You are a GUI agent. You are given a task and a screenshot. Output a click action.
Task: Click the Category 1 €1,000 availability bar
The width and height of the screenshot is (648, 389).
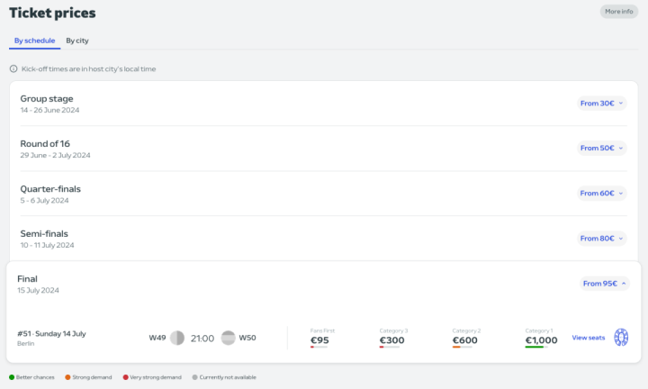(535, 347)
